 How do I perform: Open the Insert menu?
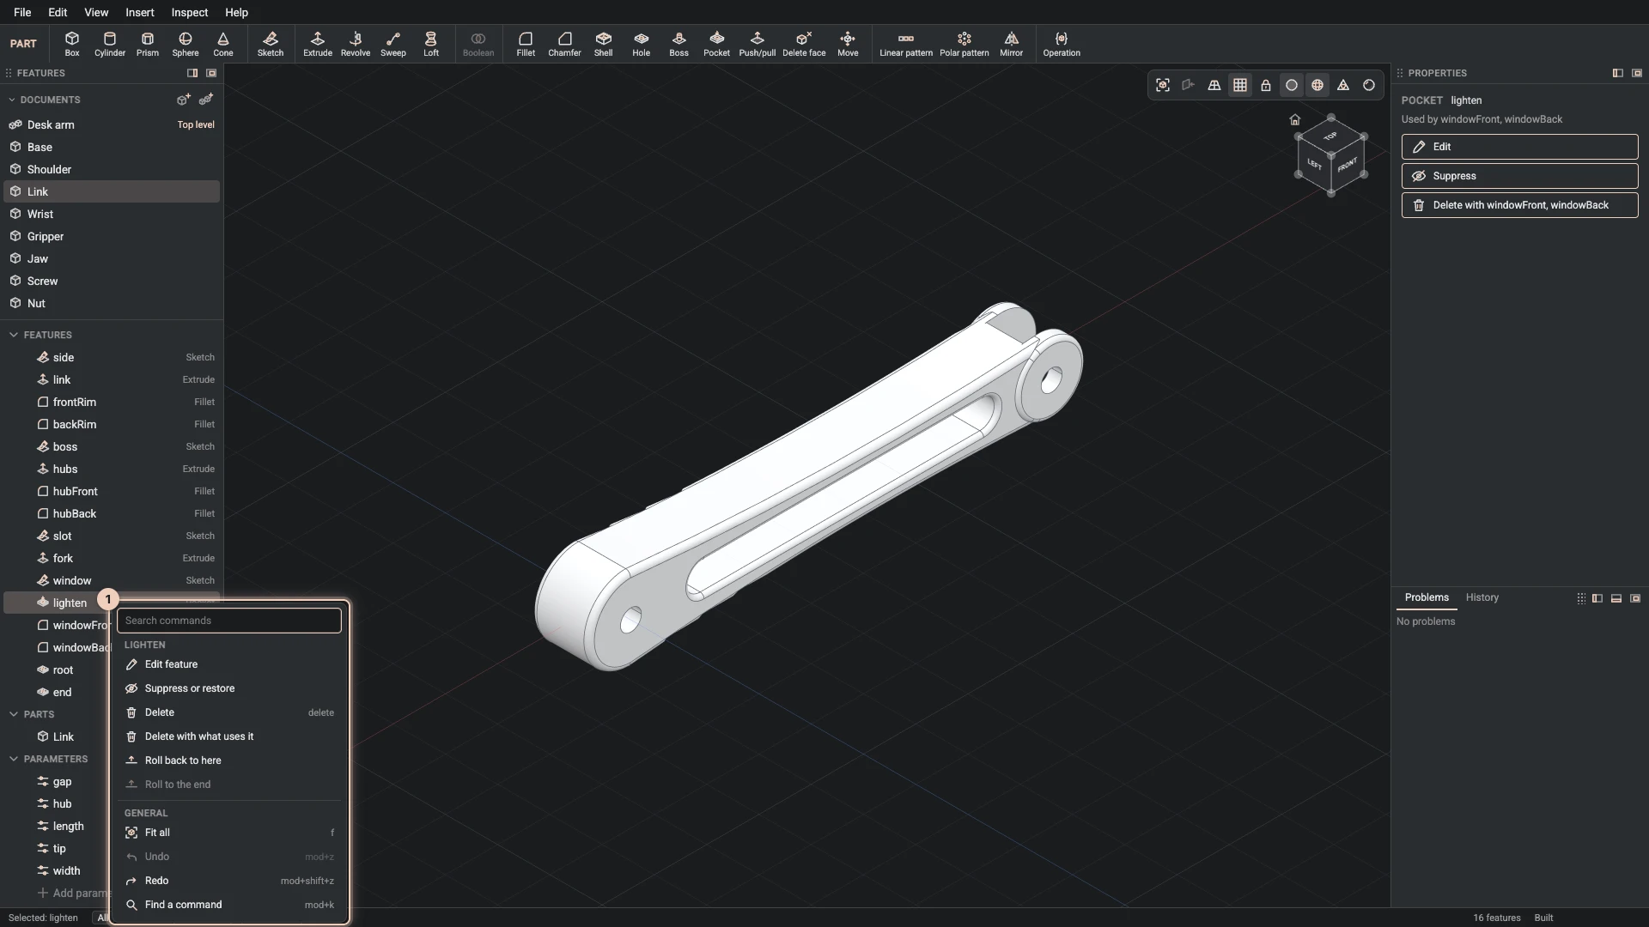click(140, 12)
